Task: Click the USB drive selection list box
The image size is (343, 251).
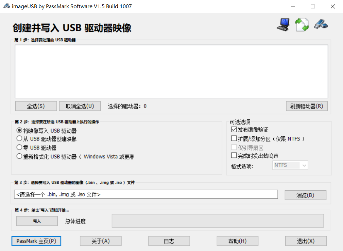Action: [x=171, y=71]
